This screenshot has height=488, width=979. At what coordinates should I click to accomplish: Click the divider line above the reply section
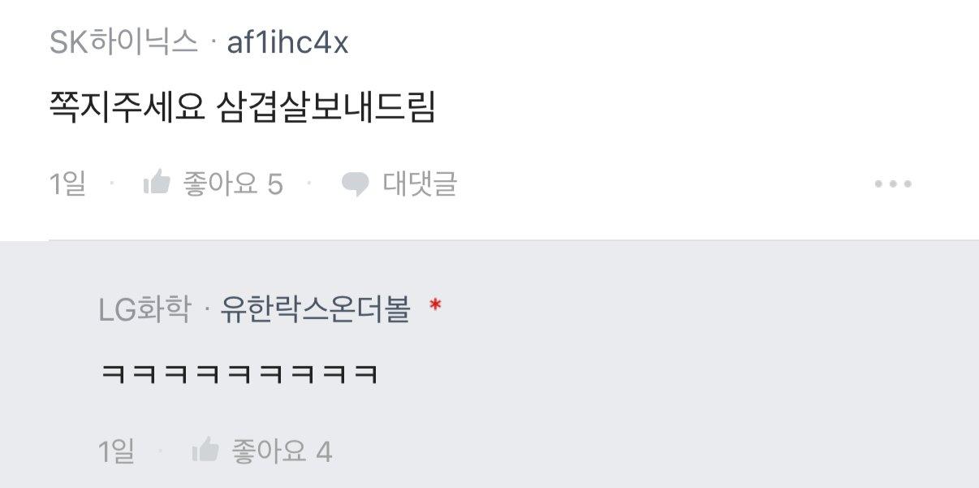tap(514, 240)
